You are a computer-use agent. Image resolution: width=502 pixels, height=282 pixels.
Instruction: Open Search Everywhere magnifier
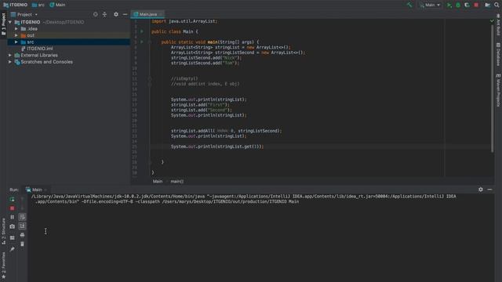point(497,5)
